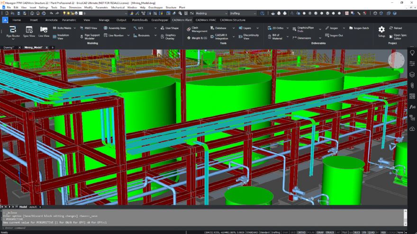Open Clash Management
417x234 pixels.
(197, 29)
